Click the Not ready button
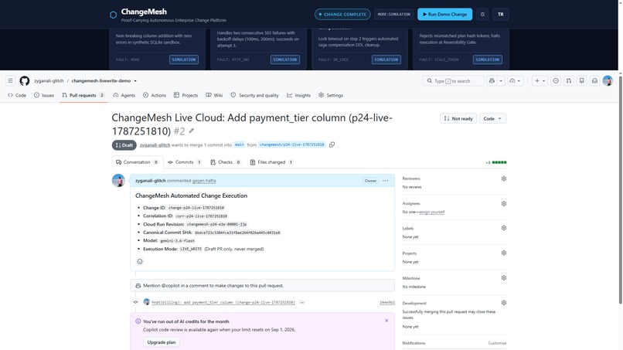Image resolution: width=623 pixels, height=350 pixels. click(458, 118)
